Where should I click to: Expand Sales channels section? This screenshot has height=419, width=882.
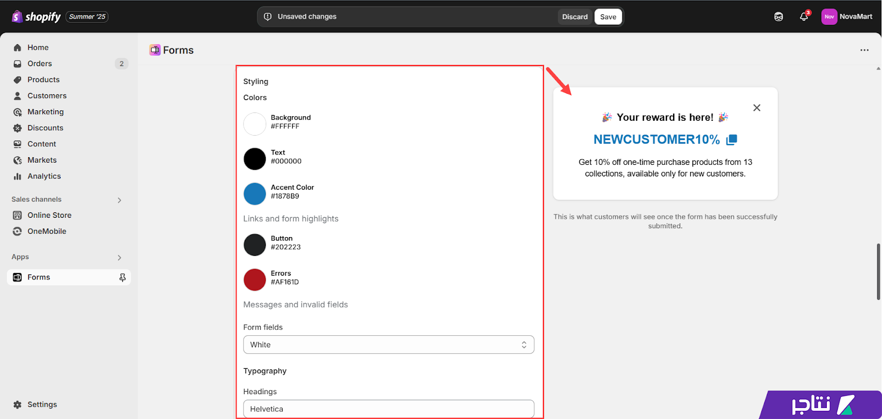tap(119, 200)
